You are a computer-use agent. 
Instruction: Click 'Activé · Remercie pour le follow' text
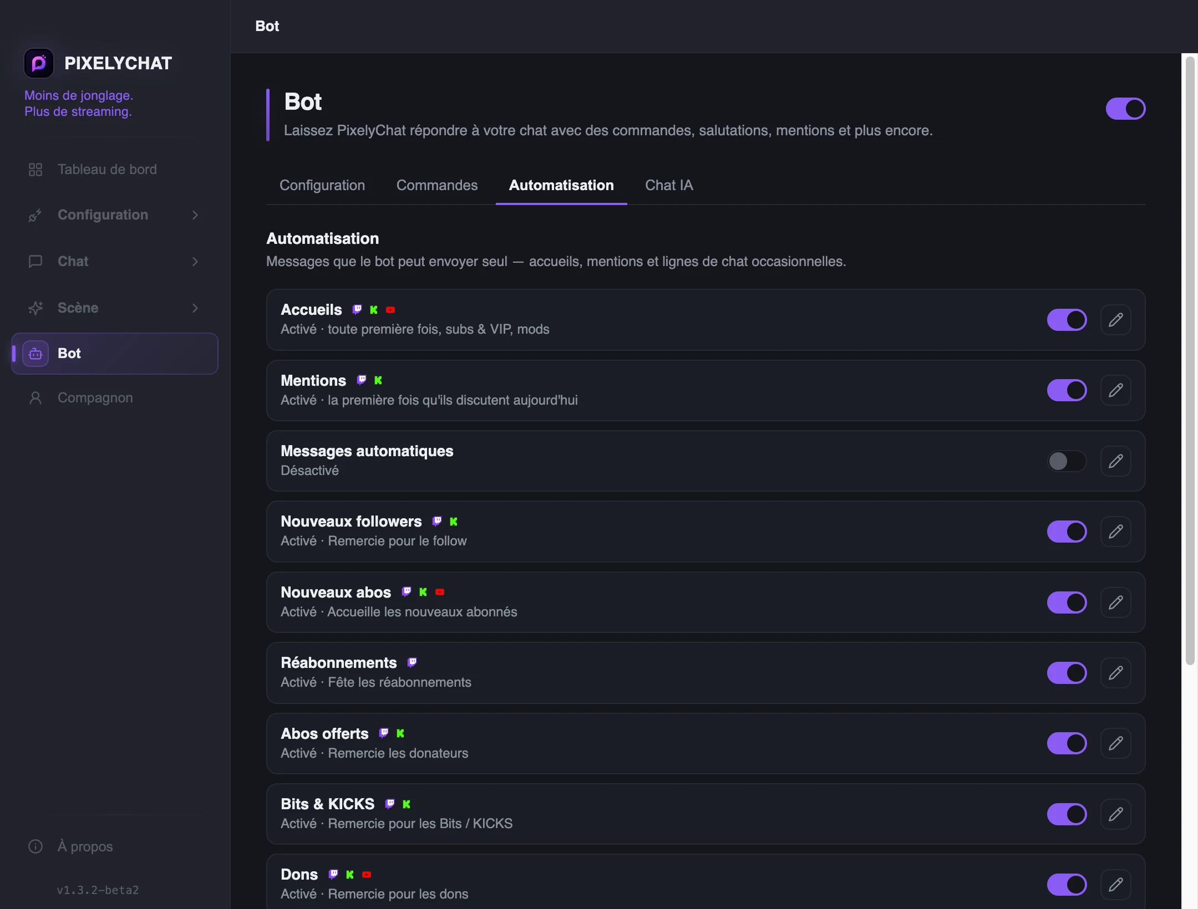click(374, 541)
